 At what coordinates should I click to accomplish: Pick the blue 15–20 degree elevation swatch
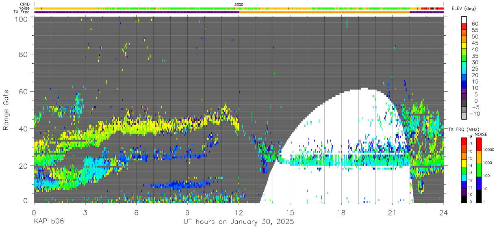tap(464, 78)
